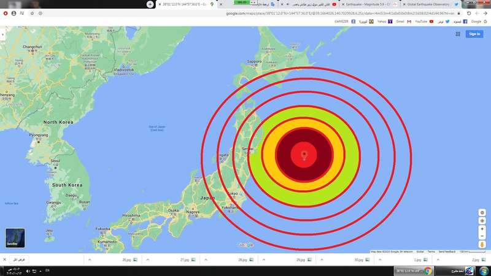
Task: Click the red location pin marker
Action: [304, 155]
